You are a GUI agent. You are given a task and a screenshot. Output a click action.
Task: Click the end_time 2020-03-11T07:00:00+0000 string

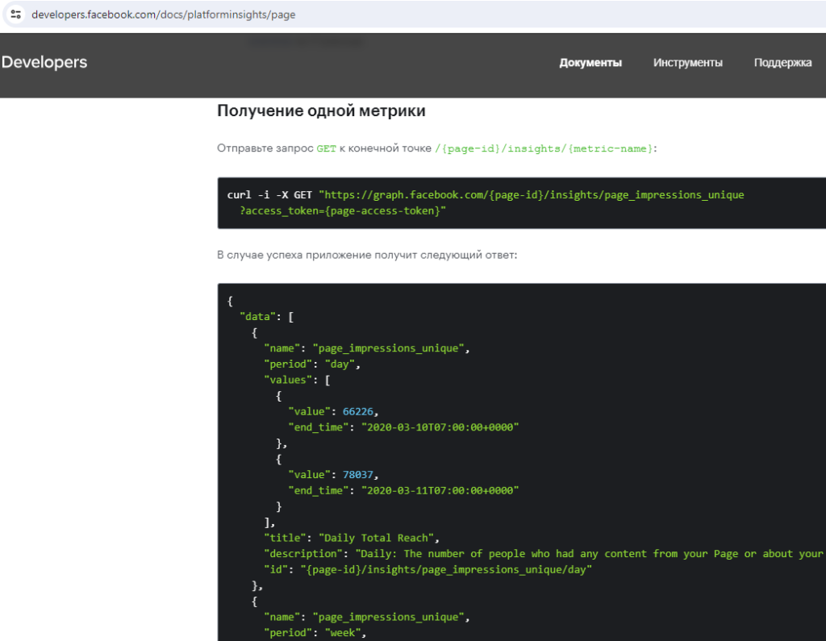pyautogui.click(x=440, y=490)
